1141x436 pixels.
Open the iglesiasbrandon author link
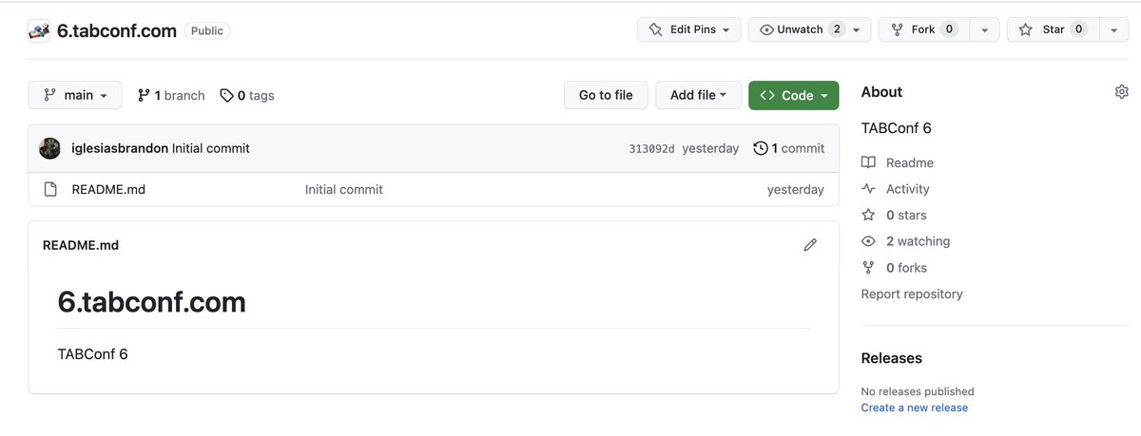120,148
